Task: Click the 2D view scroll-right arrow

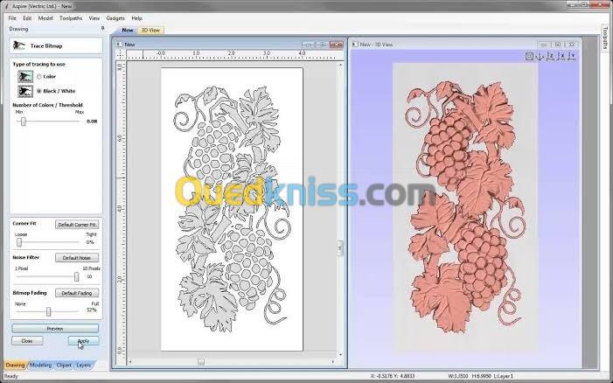Action: 332,361
